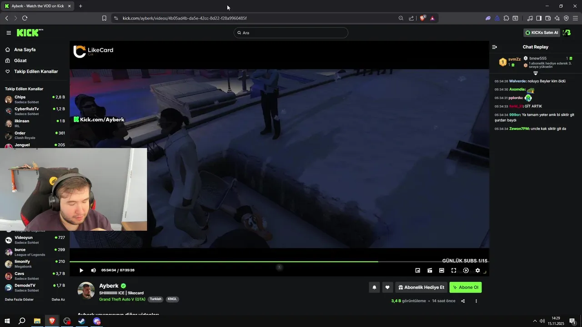Click the Ara search field
The width and height of the screenshot is (582, 327).
[291, 33]
